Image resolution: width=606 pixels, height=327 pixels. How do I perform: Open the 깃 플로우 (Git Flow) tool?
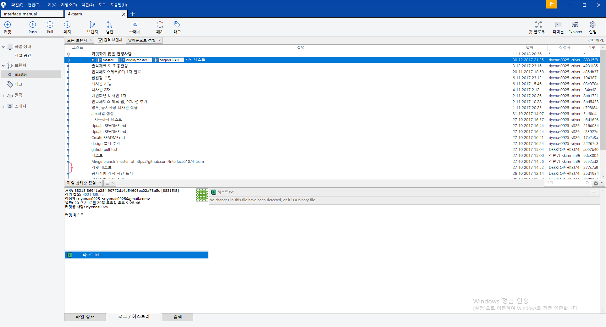click(x=538, y=27)
